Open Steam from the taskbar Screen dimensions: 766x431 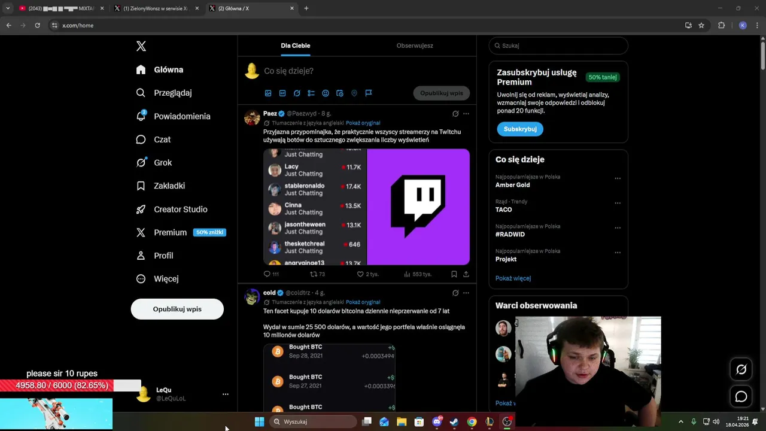pos(454,422)
